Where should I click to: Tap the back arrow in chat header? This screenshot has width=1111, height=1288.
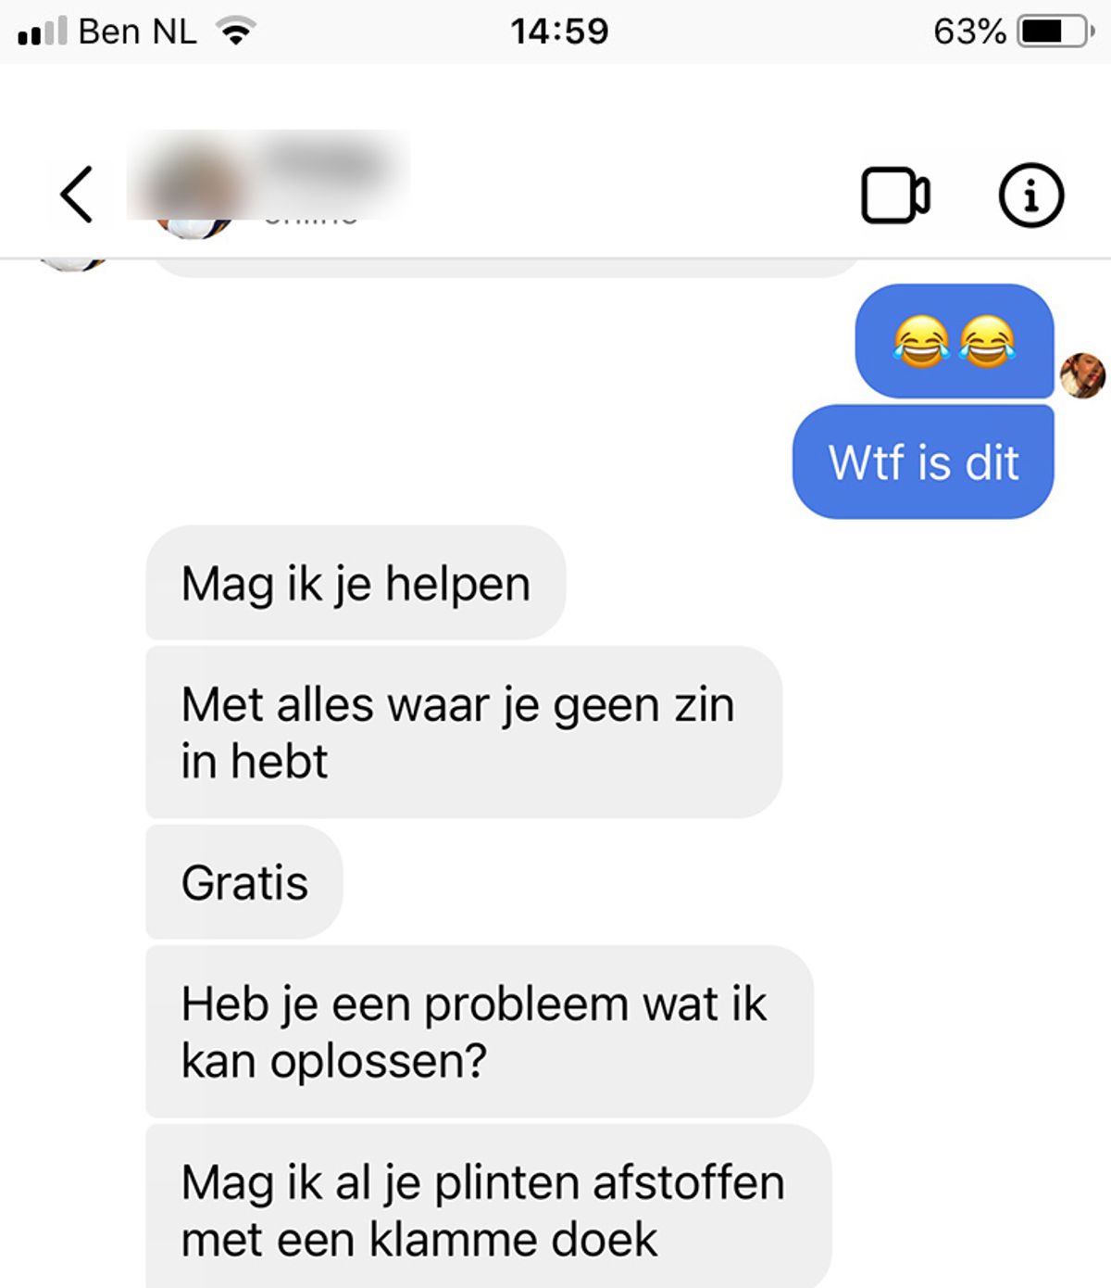pos(76,195)
